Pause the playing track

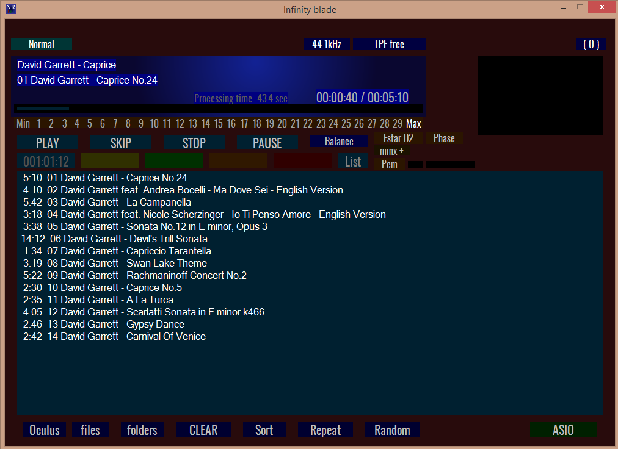tap(267, 143)
